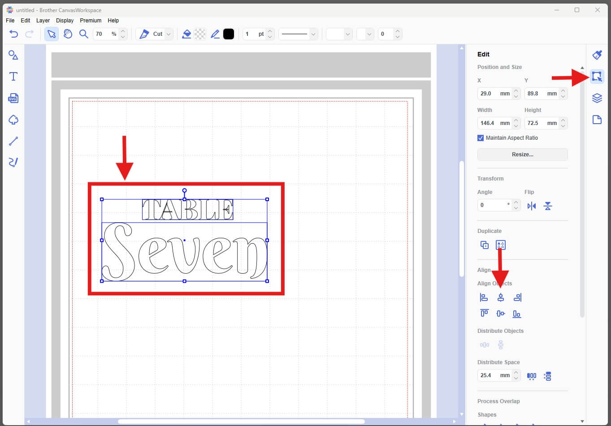Align objects to vertical middle

point(501,314)
